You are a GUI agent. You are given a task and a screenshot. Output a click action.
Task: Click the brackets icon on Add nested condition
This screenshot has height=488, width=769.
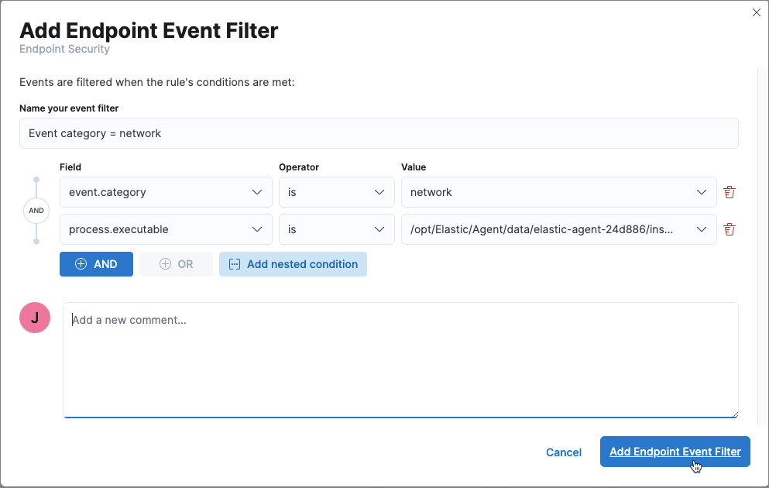tap(234, 263)
